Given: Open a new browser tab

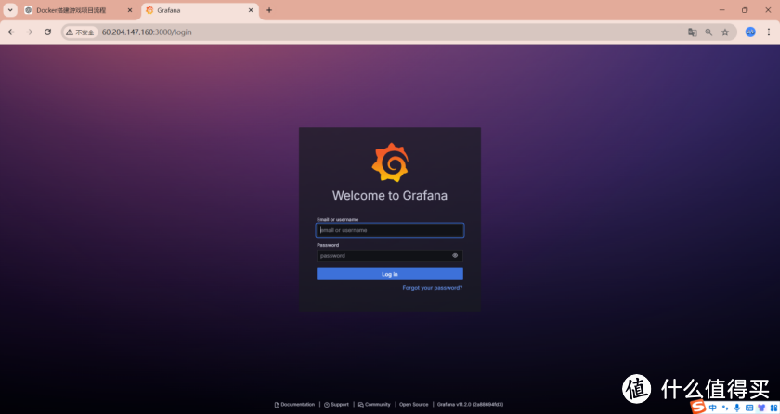Looking at the screenshot, I should [x=269, y=10].
